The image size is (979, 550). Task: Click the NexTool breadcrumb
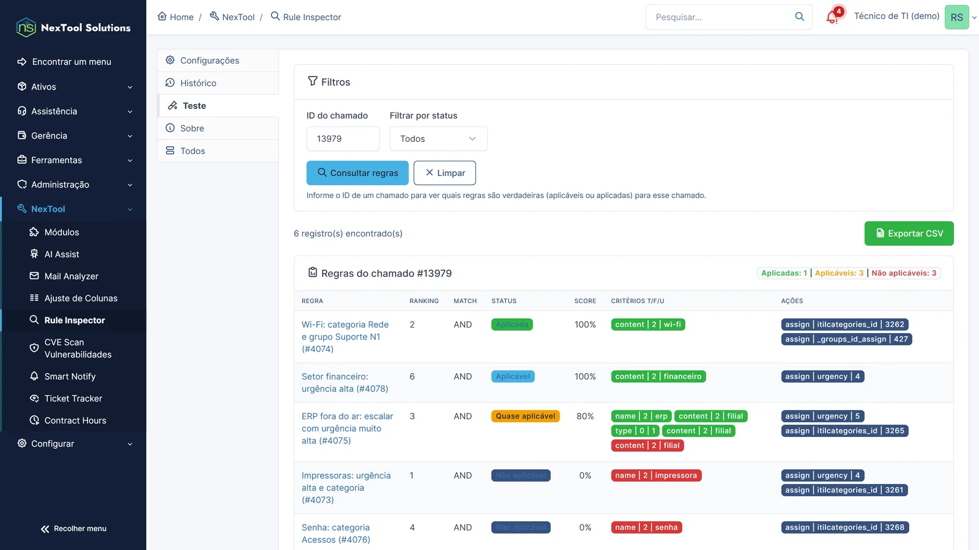click(x=232, y=17)
